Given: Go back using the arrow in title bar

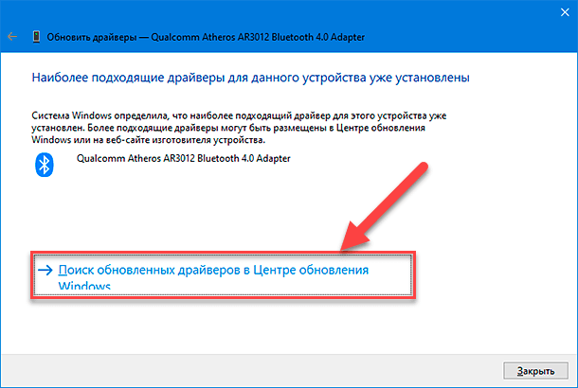Looking at the screenshot, I should coord(12,37).
